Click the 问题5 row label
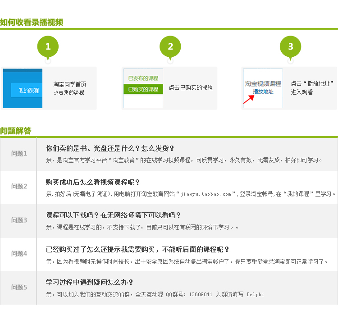Image resolution: width=338 pixels, height=311 pixels. 19,287
